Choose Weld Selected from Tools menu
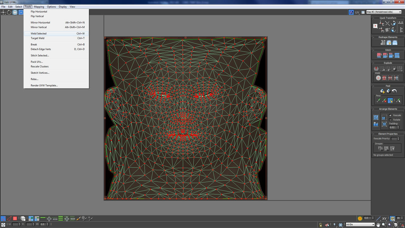Viewport: 405px width, 228px height. click(56, 34)
